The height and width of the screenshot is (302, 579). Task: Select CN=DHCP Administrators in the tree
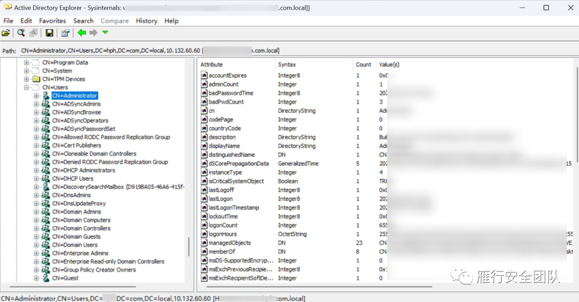click(x=84, y=171)
